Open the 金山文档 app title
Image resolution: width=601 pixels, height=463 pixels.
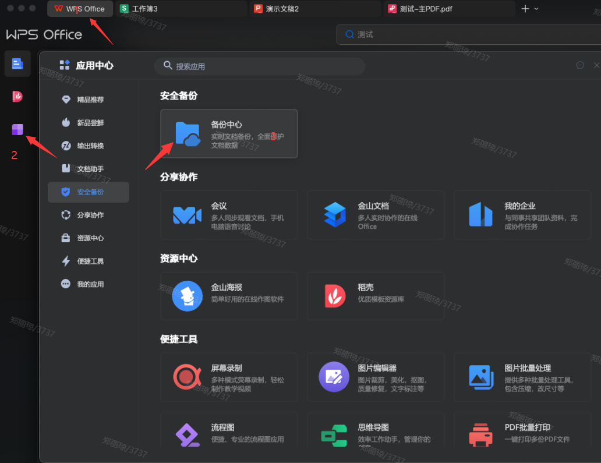(x=373, y=206)
